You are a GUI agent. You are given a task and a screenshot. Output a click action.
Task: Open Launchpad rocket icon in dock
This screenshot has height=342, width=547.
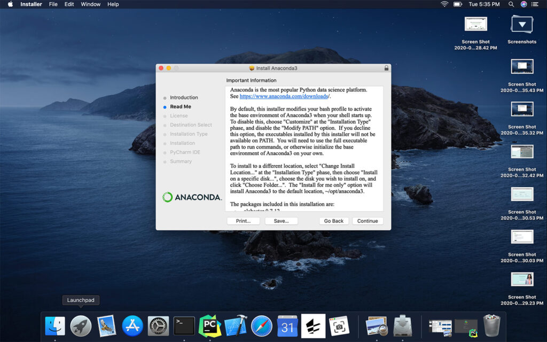tap(81, 327)
